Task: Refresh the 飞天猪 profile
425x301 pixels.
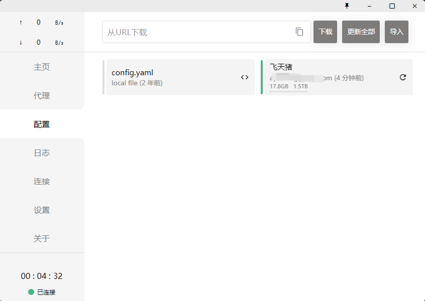Action: point(402,77)
